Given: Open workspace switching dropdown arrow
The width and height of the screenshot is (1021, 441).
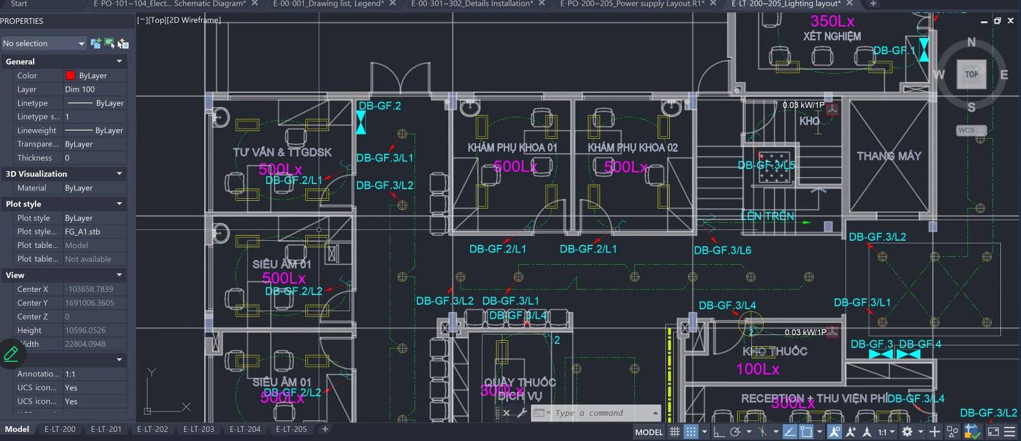Looking at the screenshot, I should click(921, 432).
